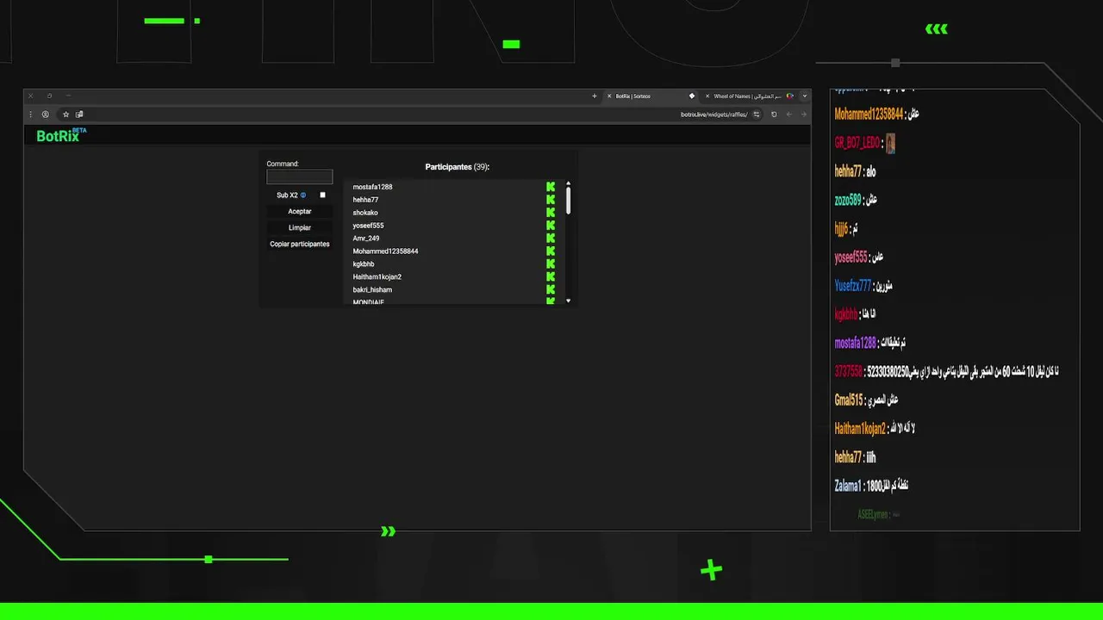Select participant hehha77 in the list

click(x=365, y=200)
